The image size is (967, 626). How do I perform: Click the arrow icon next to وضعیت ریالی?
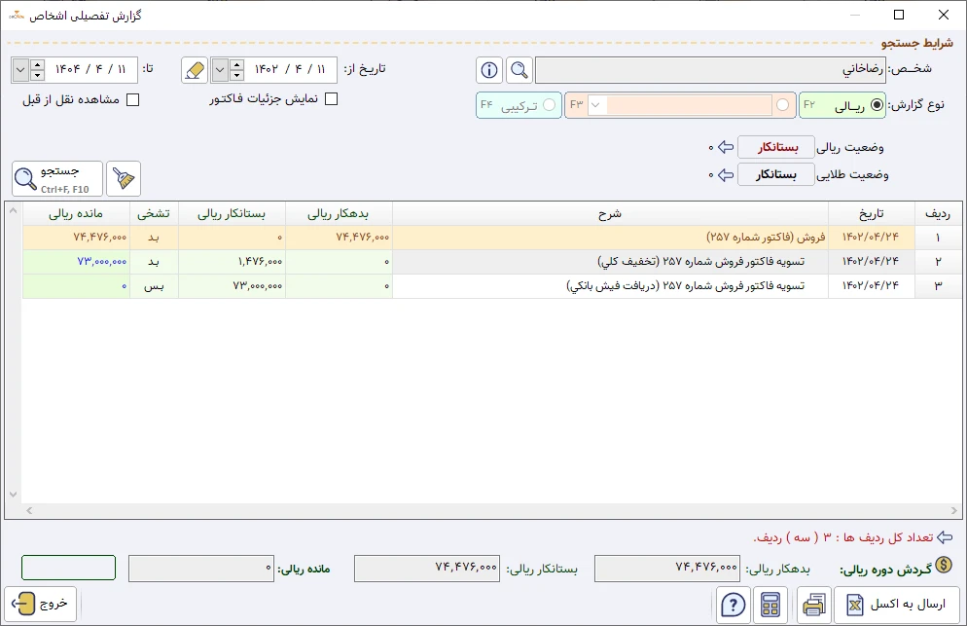coord(726,148)
